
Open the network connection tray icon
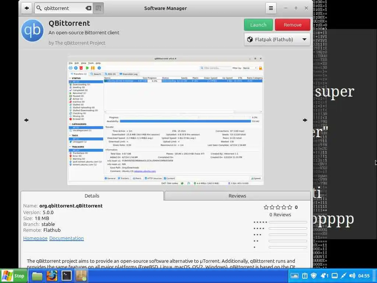click(x=343, y=276)
